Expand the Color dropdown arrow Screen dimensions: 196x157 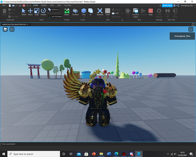pyautogui.click(x=108, y=17)
